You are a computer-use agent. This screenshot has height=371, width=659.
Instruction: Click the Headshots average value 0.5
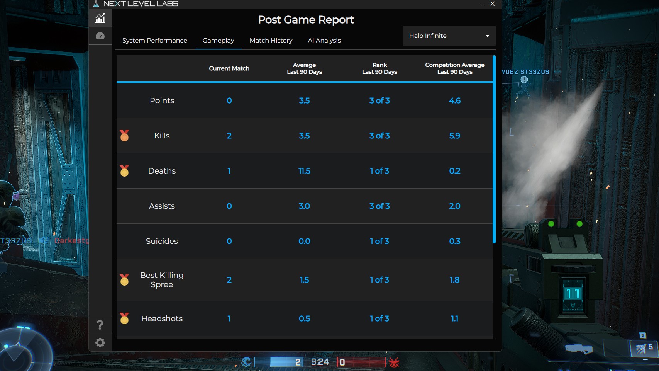(x=304, y=318)
